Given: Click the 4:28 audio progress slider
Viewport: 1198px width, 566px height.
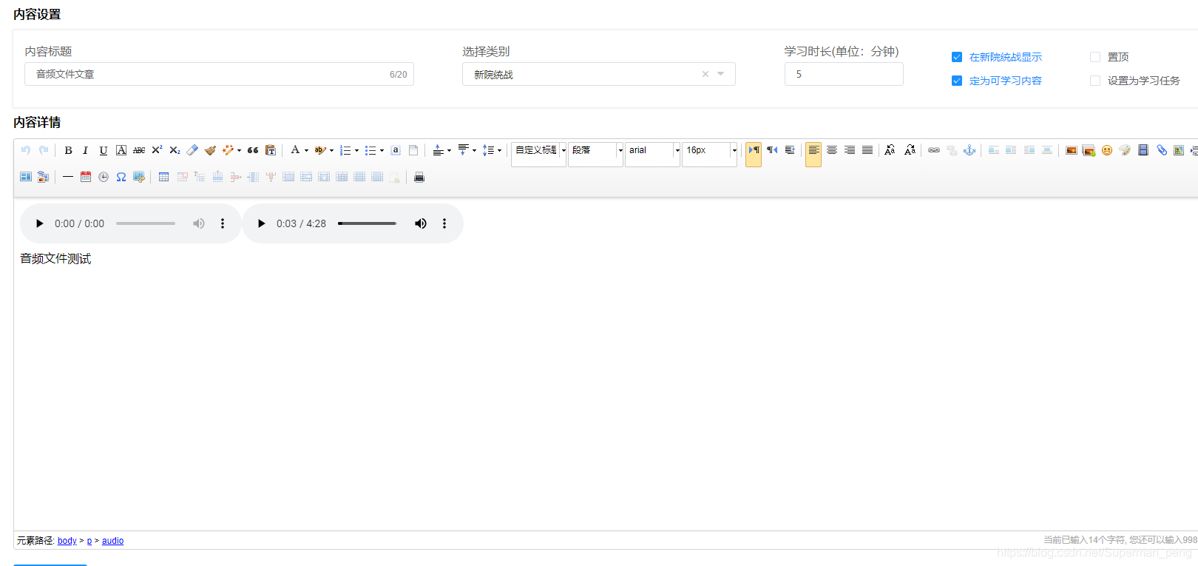Looking at the screenshot, I should click(368, 223).
